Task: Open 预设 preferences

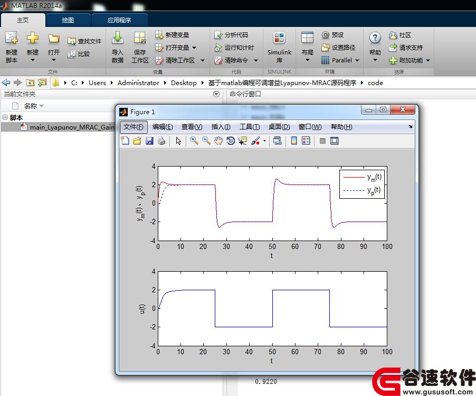Action: point(332,35)
